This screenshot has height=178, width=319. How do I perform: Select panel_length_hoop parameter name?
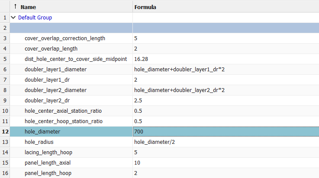pos(47,173)
